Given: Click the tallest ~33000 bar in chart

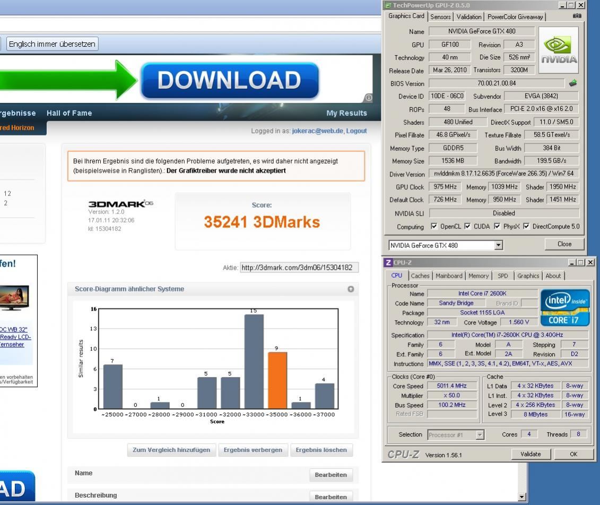Looking at the screenshot, I should (254, 362).
